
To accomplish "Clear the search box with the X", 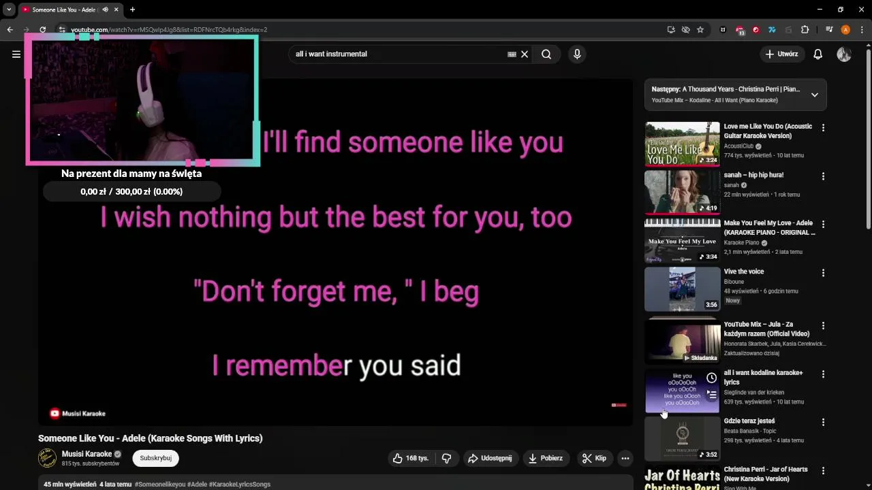I will [525, 54].
